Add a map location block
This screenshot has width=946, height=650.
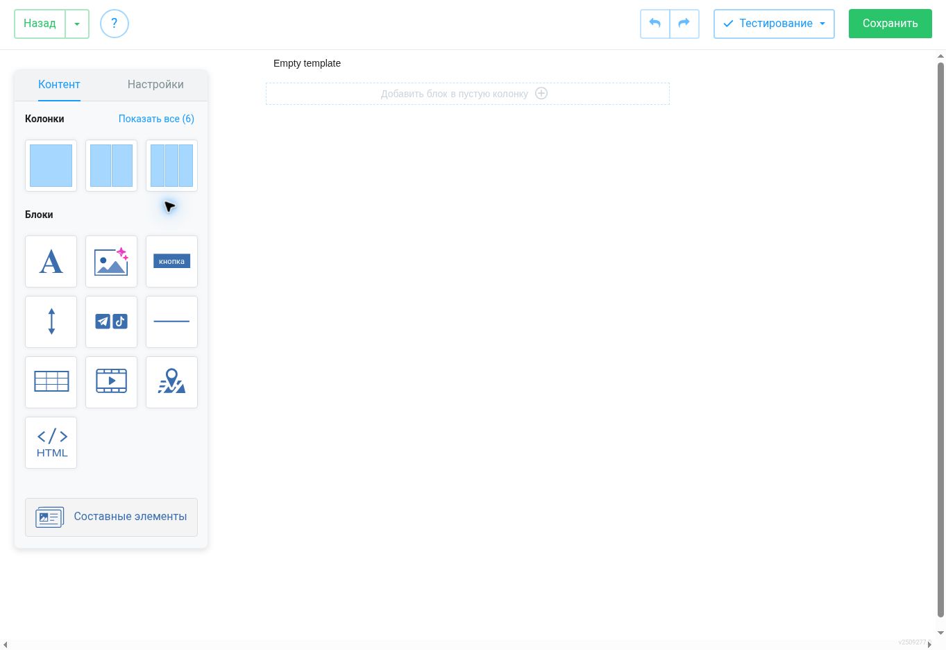tap(171, 382)
